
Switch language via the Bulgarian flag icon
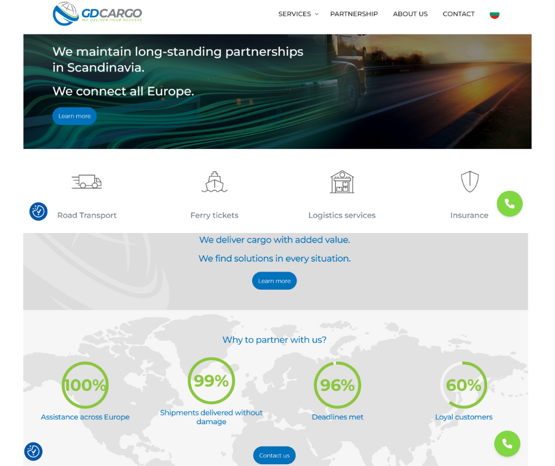(494, 15)
